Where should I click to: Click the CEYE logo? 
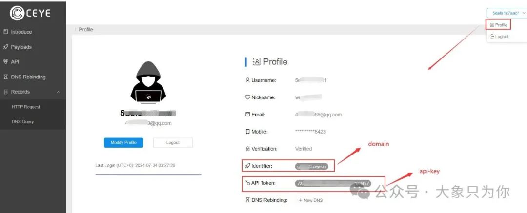pos(30,13)
